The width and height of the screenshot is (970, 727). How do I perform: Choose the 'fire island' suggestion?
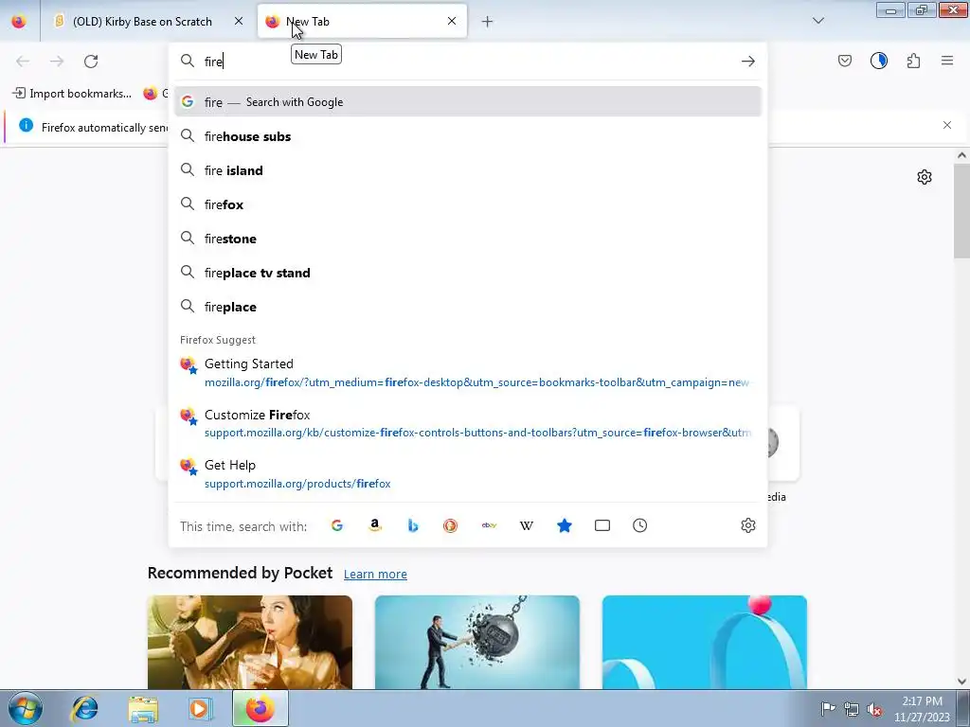point(468,170)
